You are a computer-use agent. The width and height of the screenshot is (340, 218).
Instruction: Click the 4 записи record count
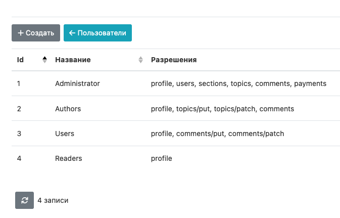53,200
